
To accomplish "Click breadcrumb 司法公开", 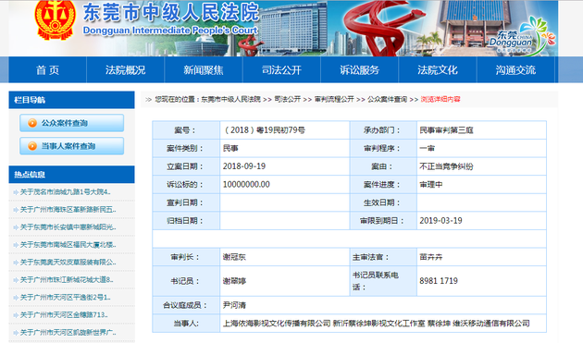I will click(288, 99).
